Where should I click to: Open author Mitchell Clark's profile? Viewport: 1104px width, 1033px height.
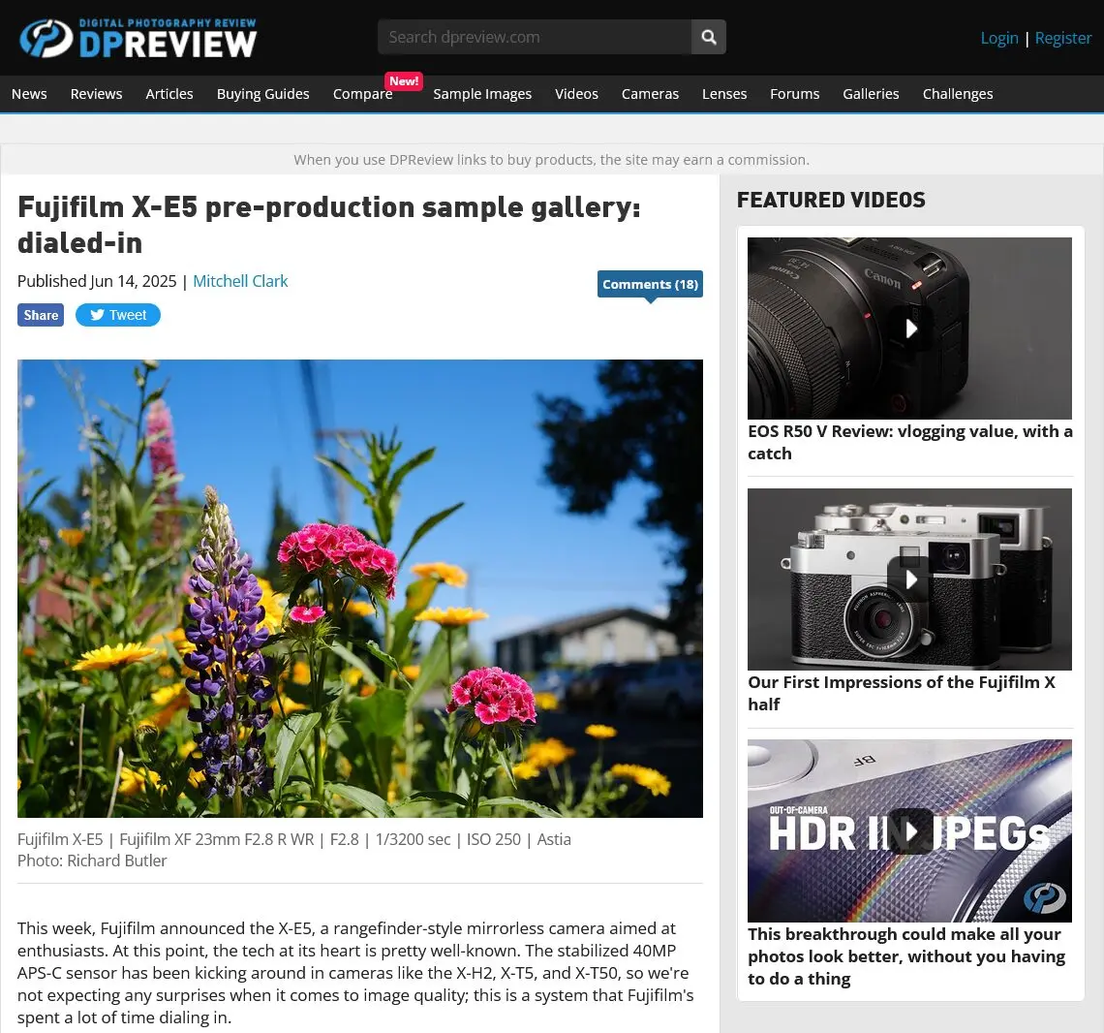tap(240, 281)
